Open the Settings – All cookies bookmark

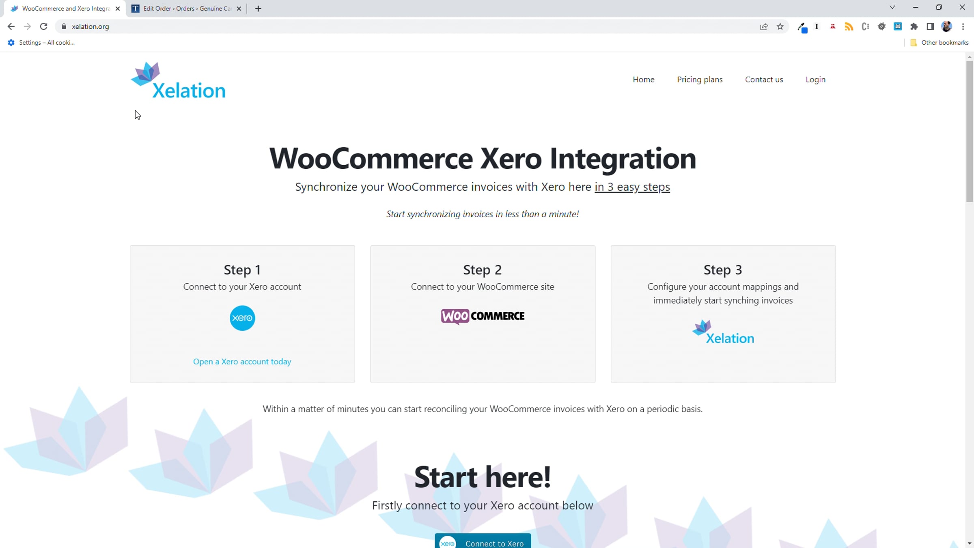tap(41, 43)
